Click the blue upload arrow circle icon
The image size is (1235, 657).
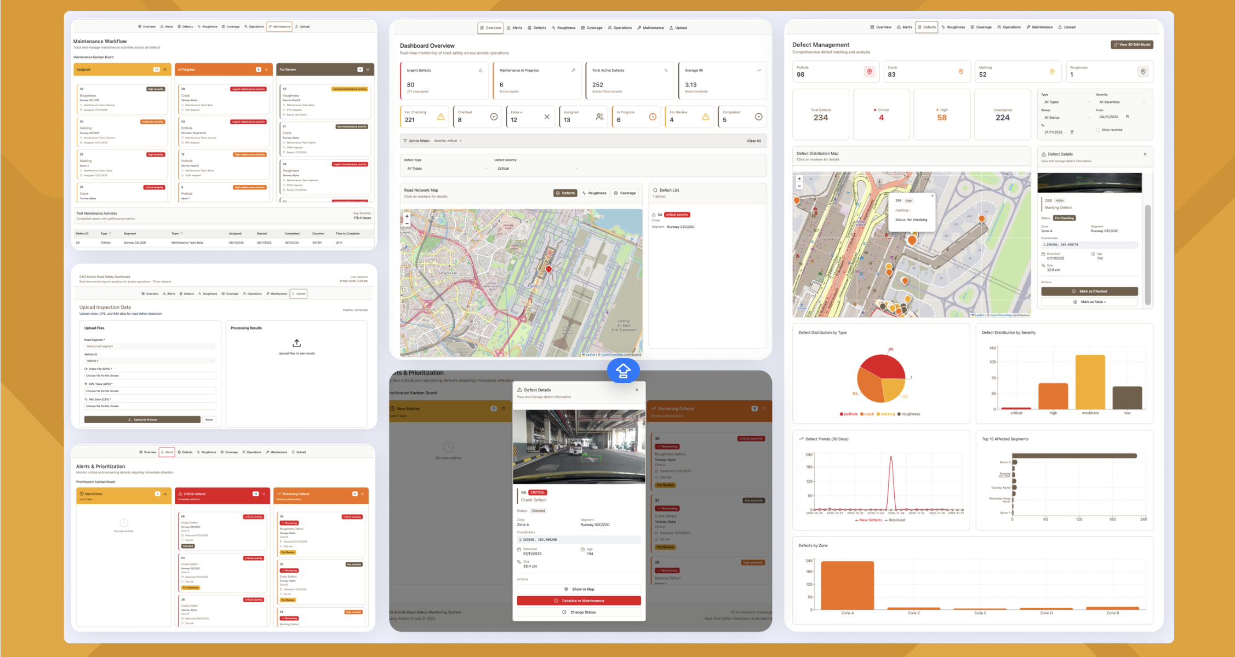point(623,371)
